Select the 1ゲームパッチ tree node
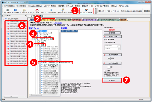Viewport: 152px width, 102px height. coord(43,35)
